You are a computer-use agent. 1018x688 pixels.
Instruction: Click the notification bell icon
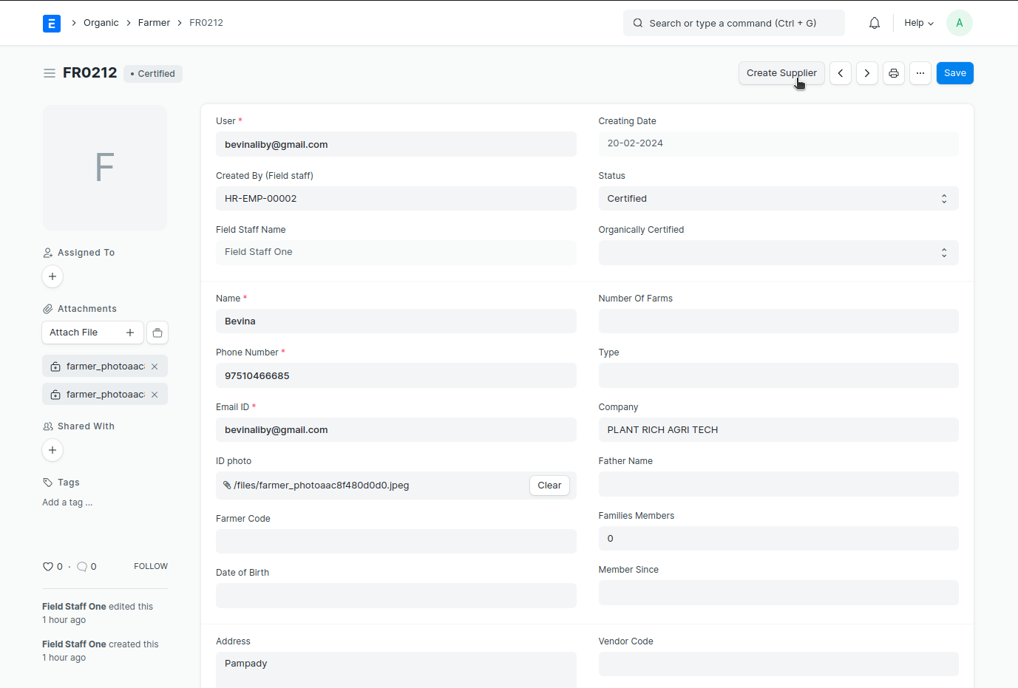(875, 23)
